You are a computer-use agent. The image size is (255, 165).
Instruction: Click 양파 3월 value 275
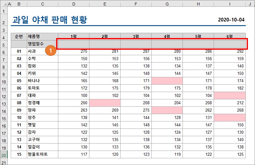click(136, 110)
